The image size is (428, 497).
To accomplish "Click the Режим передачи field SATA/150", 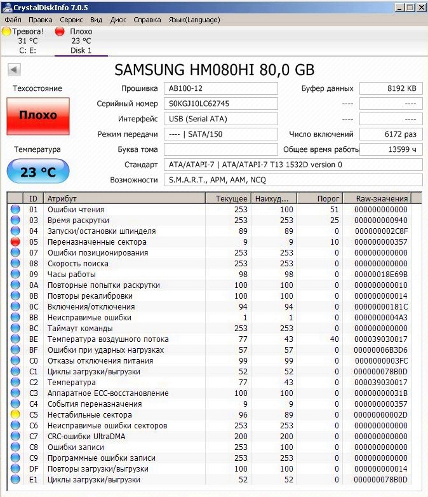I will click(x=221, y=134).
